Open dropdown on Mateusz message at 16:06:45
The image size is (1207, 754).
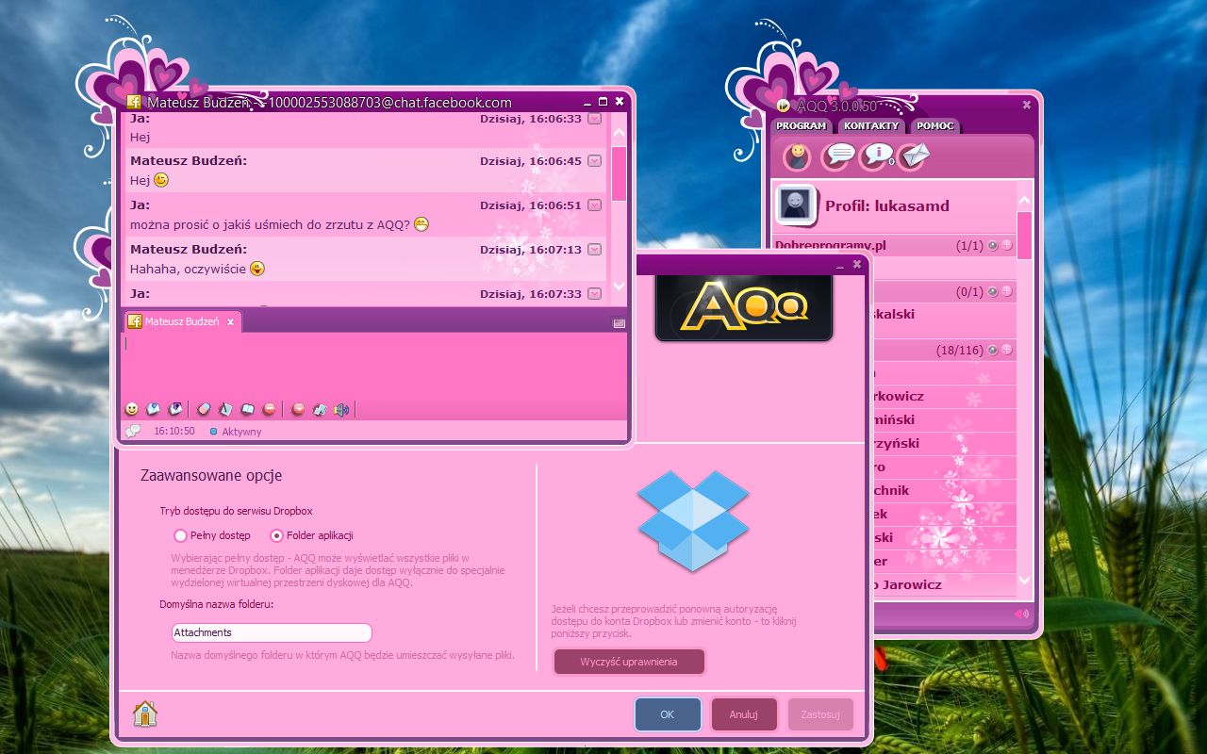[x=594, y=161]
